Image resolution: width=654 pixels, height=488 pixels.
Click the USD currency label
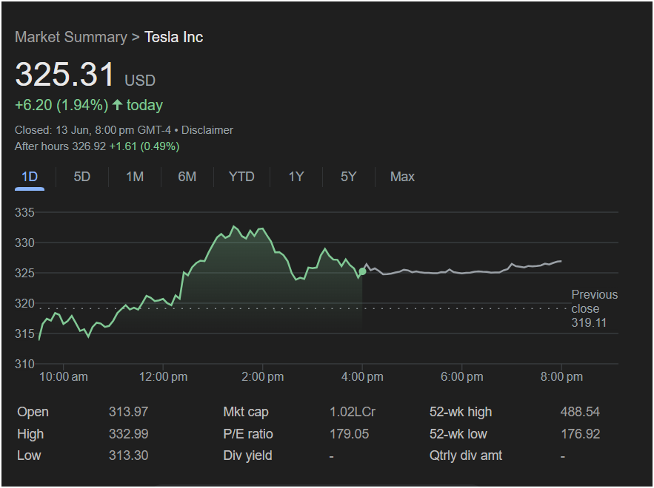click(x=140, y=81)
